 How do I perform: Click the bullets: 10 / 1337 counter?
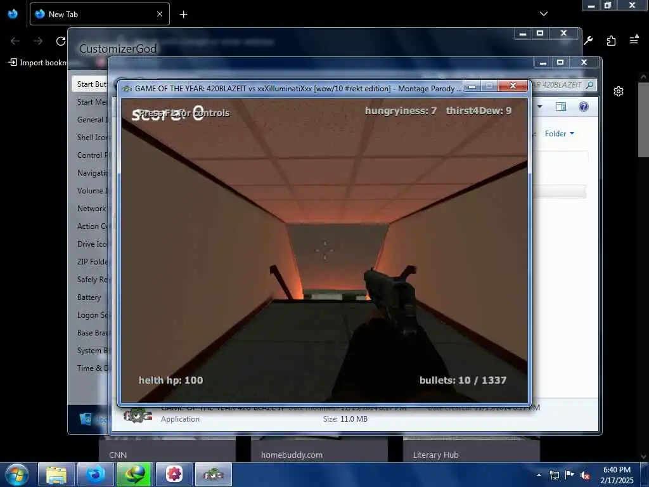coord(463,380)
